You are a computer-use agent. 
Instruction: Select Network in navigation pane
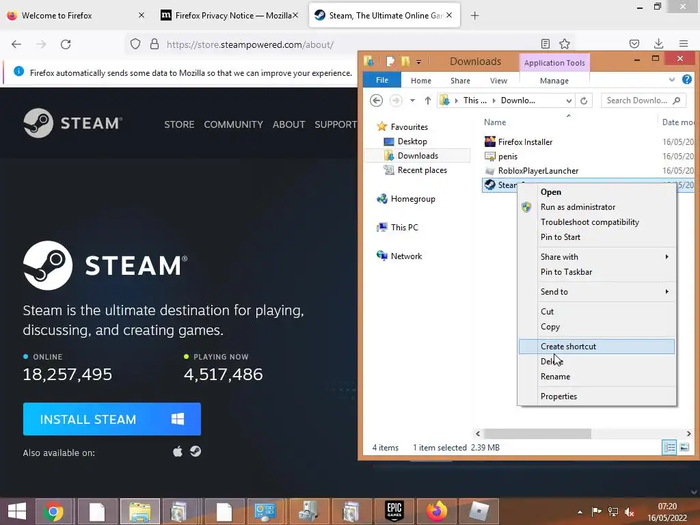pos(406,256)
